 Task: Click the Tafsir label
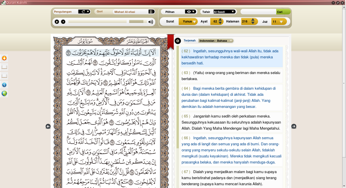tap(206, 12)
